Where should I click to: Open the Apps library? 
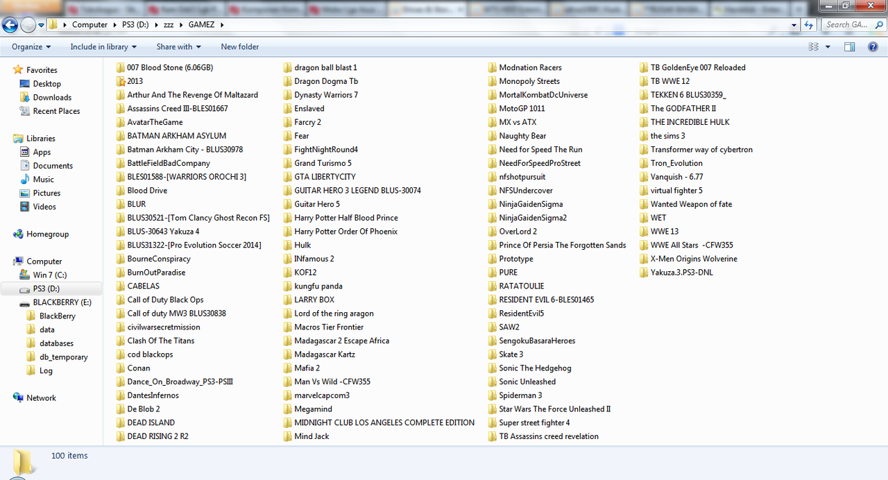pyautogui.click(x=42, y=152)
